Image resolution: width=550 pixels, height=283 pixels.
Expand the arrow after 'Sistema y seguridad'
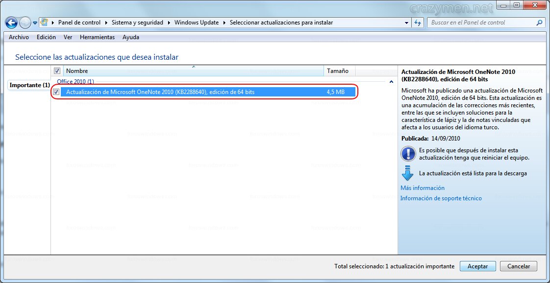point(169,23)
